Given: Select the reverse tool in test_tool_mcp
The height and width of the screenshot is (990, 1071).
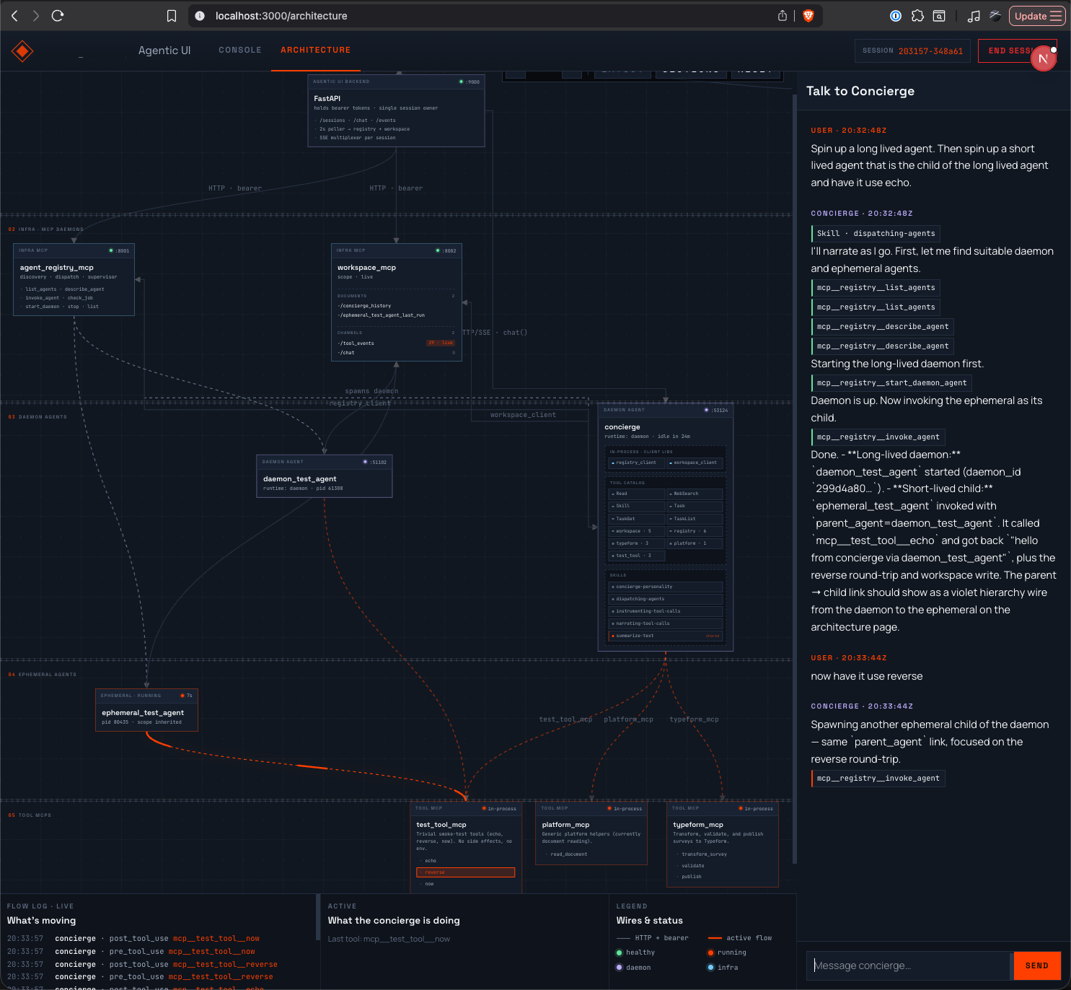Looking at the screenshot, I should [466, 872].
